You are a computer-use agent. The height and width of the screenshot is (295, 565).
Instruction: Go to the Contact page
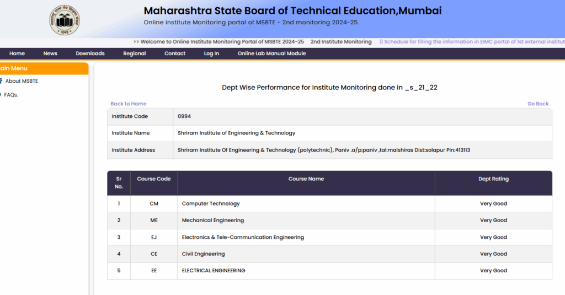(175, 53)
